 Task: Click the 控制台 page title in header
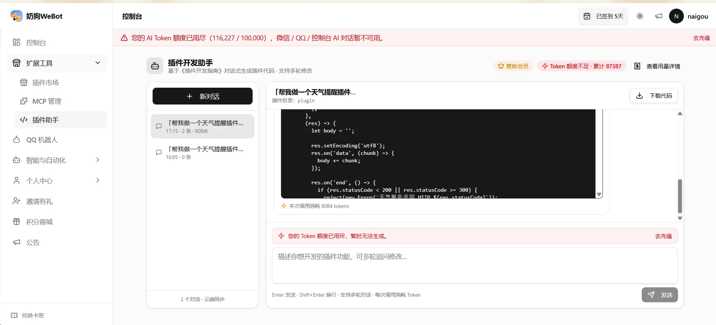point(132,16)
